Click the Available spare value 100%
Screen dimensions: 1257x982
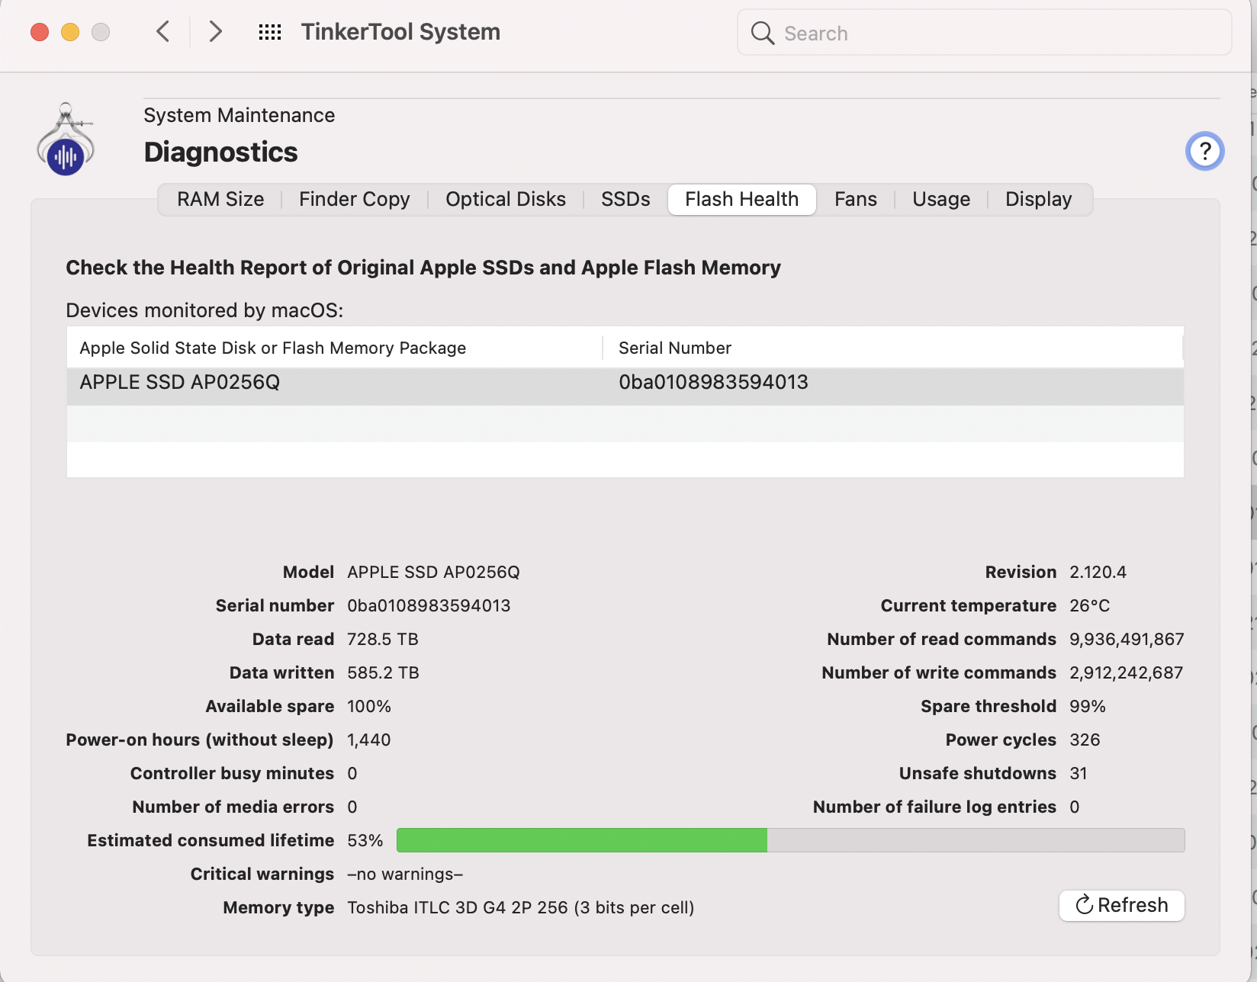[369, 706]
